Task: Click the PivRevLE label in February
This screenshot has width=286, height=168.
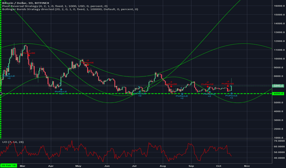Action: tap(9, 76)
